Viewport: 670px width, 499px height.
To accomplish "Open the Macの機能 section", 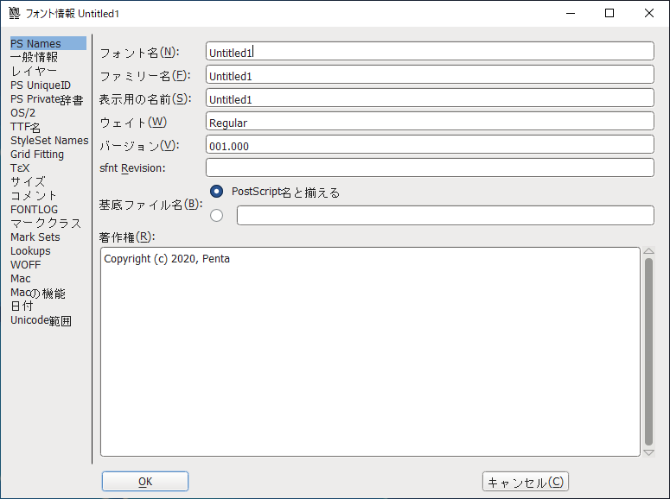I will [38, 293].
